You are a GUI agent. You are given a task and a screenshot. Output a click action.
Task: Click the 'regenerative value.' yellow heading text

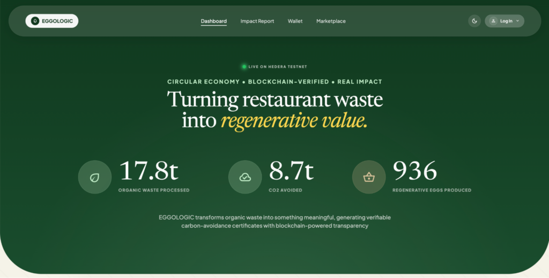[294, 121]
